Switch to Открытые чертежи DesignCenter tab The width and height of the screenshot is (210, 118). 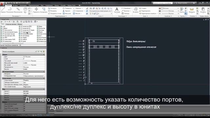(11, 24)
